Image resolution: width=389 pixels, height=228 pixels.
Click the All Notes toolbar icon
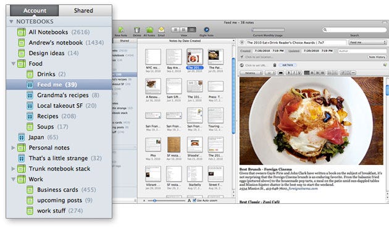tap(149, 30)
